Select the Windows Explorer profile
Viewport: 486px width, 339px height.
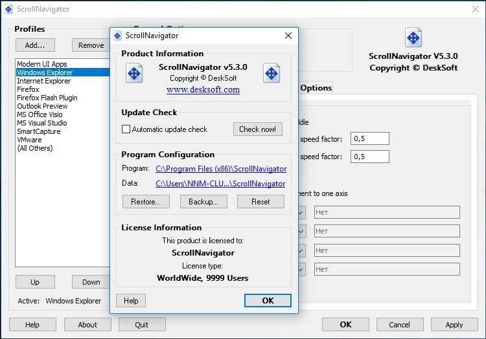(63, 72)
